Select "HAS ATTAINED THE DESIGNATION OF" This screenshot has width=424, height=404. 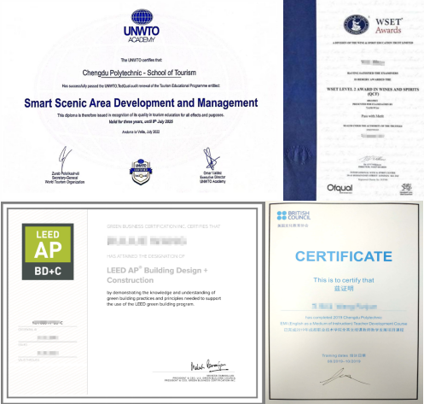pos(146,256)
